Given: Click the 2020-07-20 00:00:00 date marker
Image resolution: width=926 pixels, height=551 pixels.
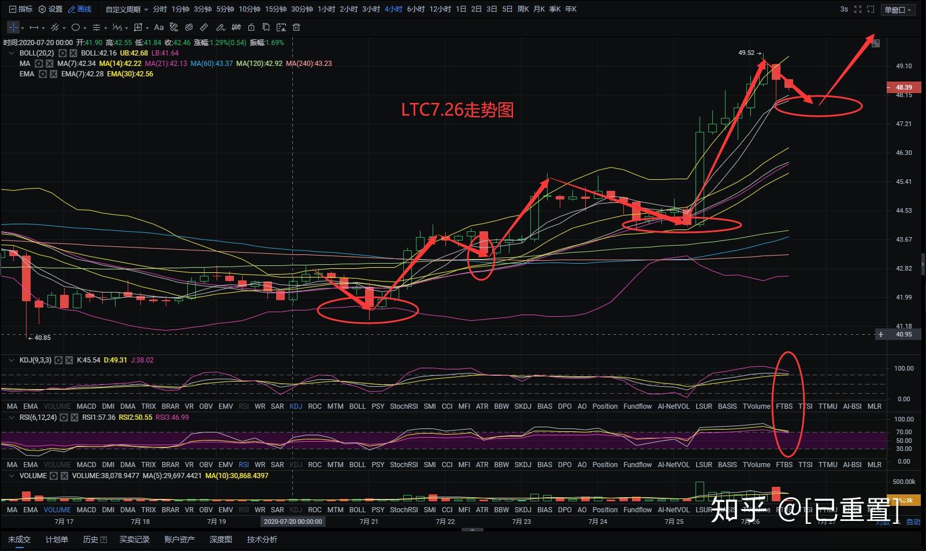Looking at the screenshot, I should point(293,522).
